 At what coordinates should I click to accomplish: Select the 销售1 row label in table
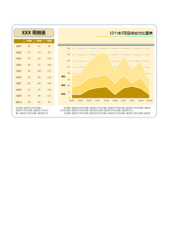[x=19, y=46]
